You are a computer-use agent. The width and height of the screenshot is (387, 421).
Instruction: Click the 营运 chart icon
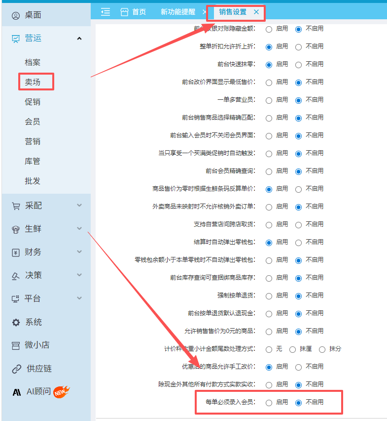point(16,39)
